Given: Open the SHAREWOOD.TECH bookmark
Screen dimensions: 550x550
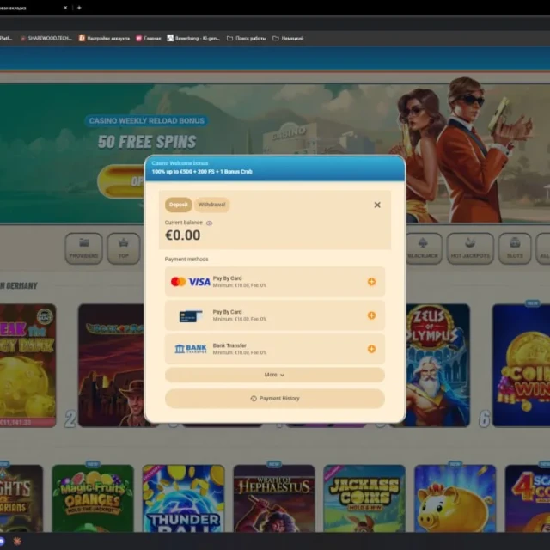Looking at the screenshot, I should [x=46, y=38].
